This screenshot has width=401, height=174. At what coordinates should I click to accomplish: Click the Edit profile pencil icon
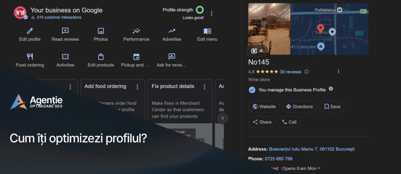[x=30, y=31]
